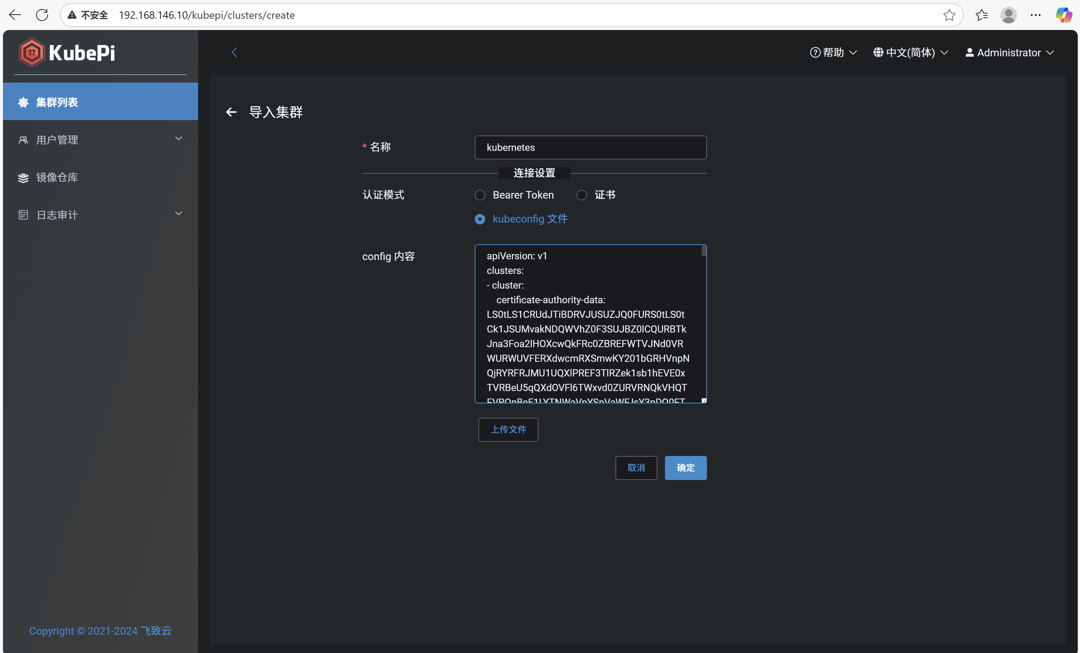1080x653 pixels.
Task: Refresh the browser page
Action: tap(42, 15)
